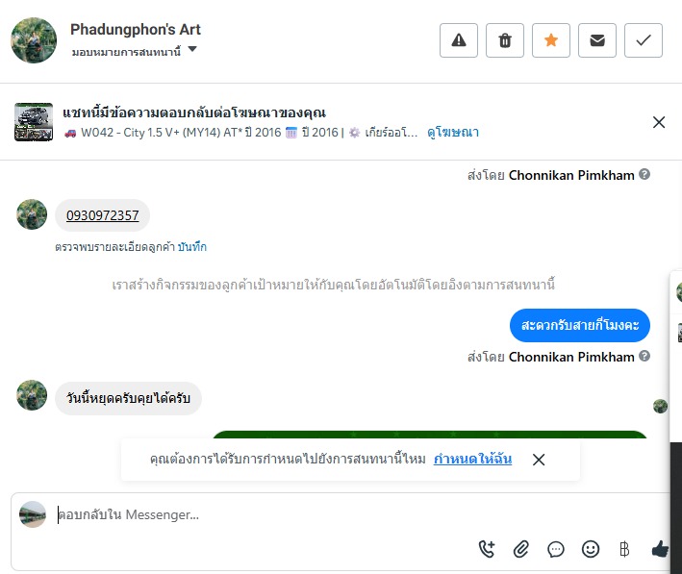Mark conversation done with checkmark
The image size is (682, 574).
tap(644, 40)
